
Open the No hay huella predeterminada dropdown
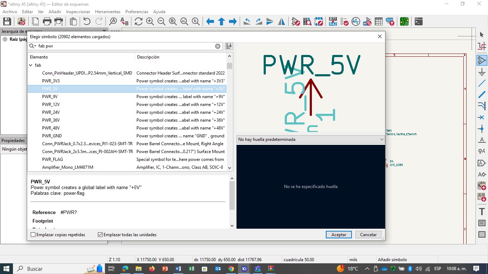tap(310, 139)
